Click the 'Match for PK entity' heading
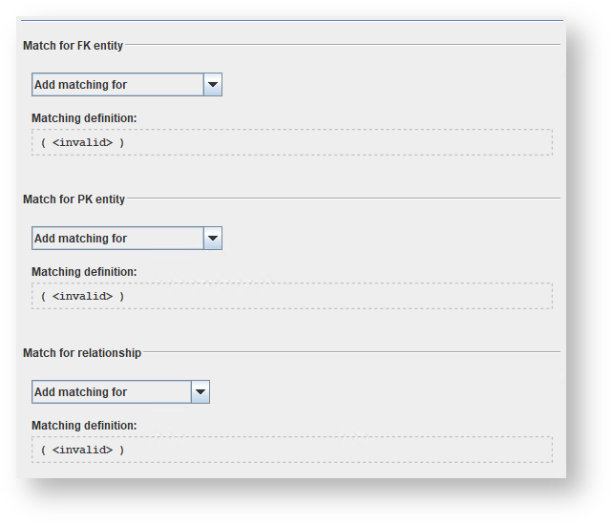The width and height of the screenshot is (612, 524). pos(74,199)
